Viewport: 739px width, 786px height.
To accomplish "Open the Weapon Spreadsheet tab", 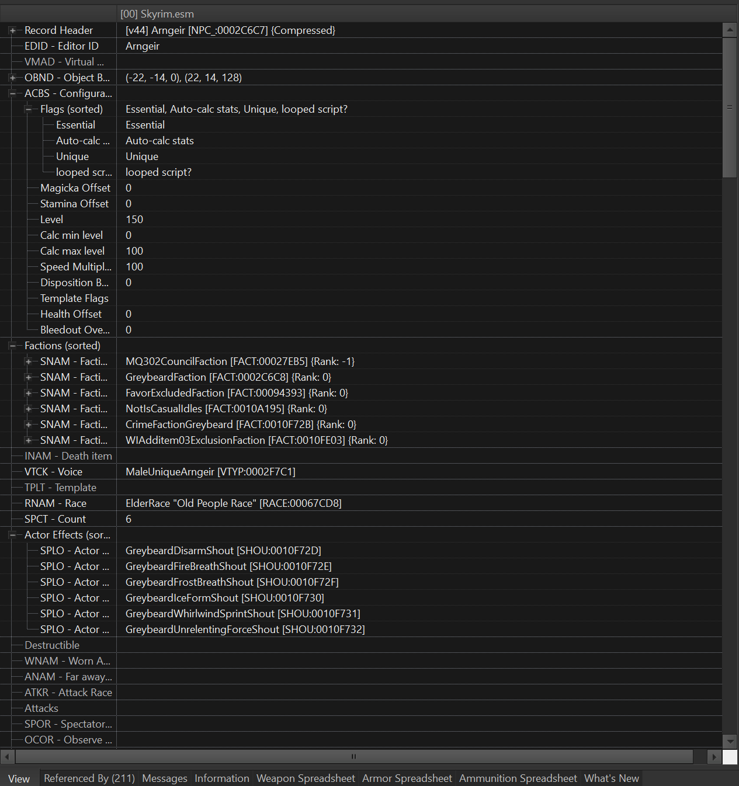I will pyautogui.click(x=306, y=778).
